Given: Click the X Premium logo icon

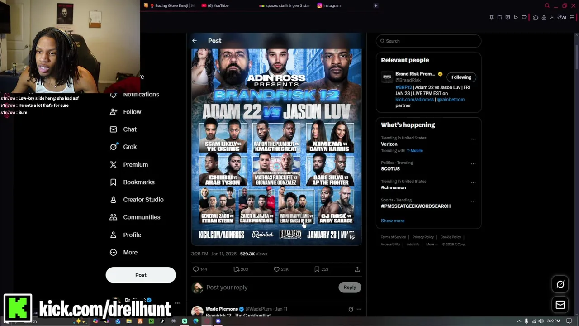Looking at the screenshot, I should tap(113, 164).
